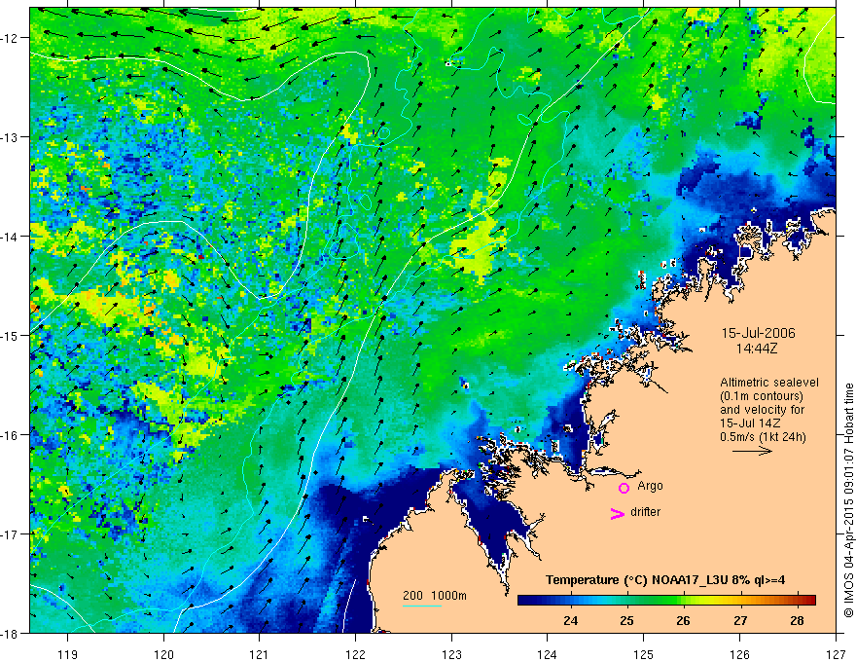Click latitude axis label -13
This screenshot has width=856, height=662.
10,137
